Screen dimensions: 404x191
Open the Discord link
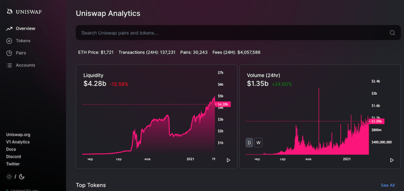[x=13, y=157]
